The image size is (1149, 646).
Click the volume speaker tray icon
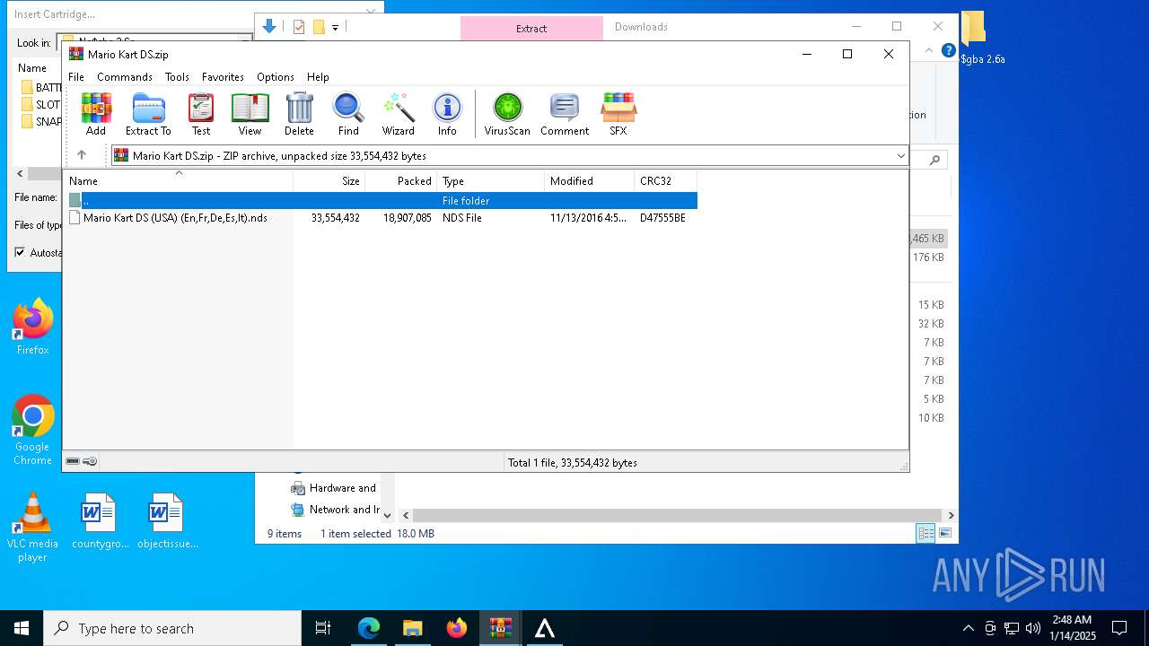1033,628
